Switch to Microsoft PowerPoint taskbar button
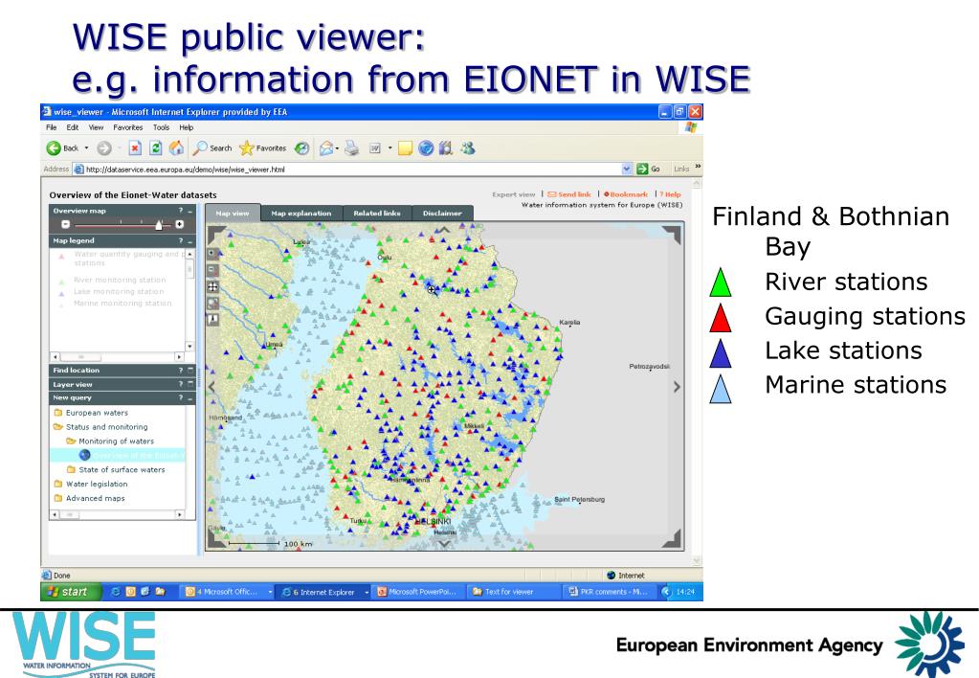This screenshot has width=979, height=678. click(x=417, y=592)
